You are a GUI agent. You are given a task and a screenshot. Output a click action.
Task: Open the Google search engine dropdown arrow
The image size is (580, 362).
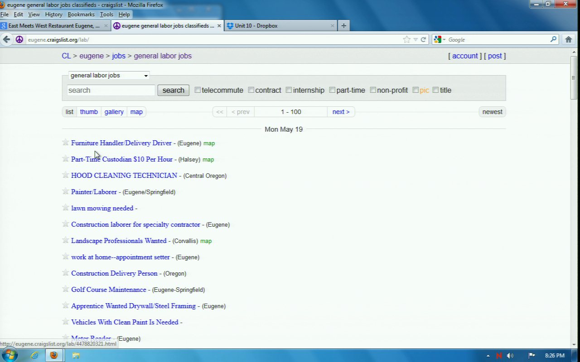coord(444,40)
